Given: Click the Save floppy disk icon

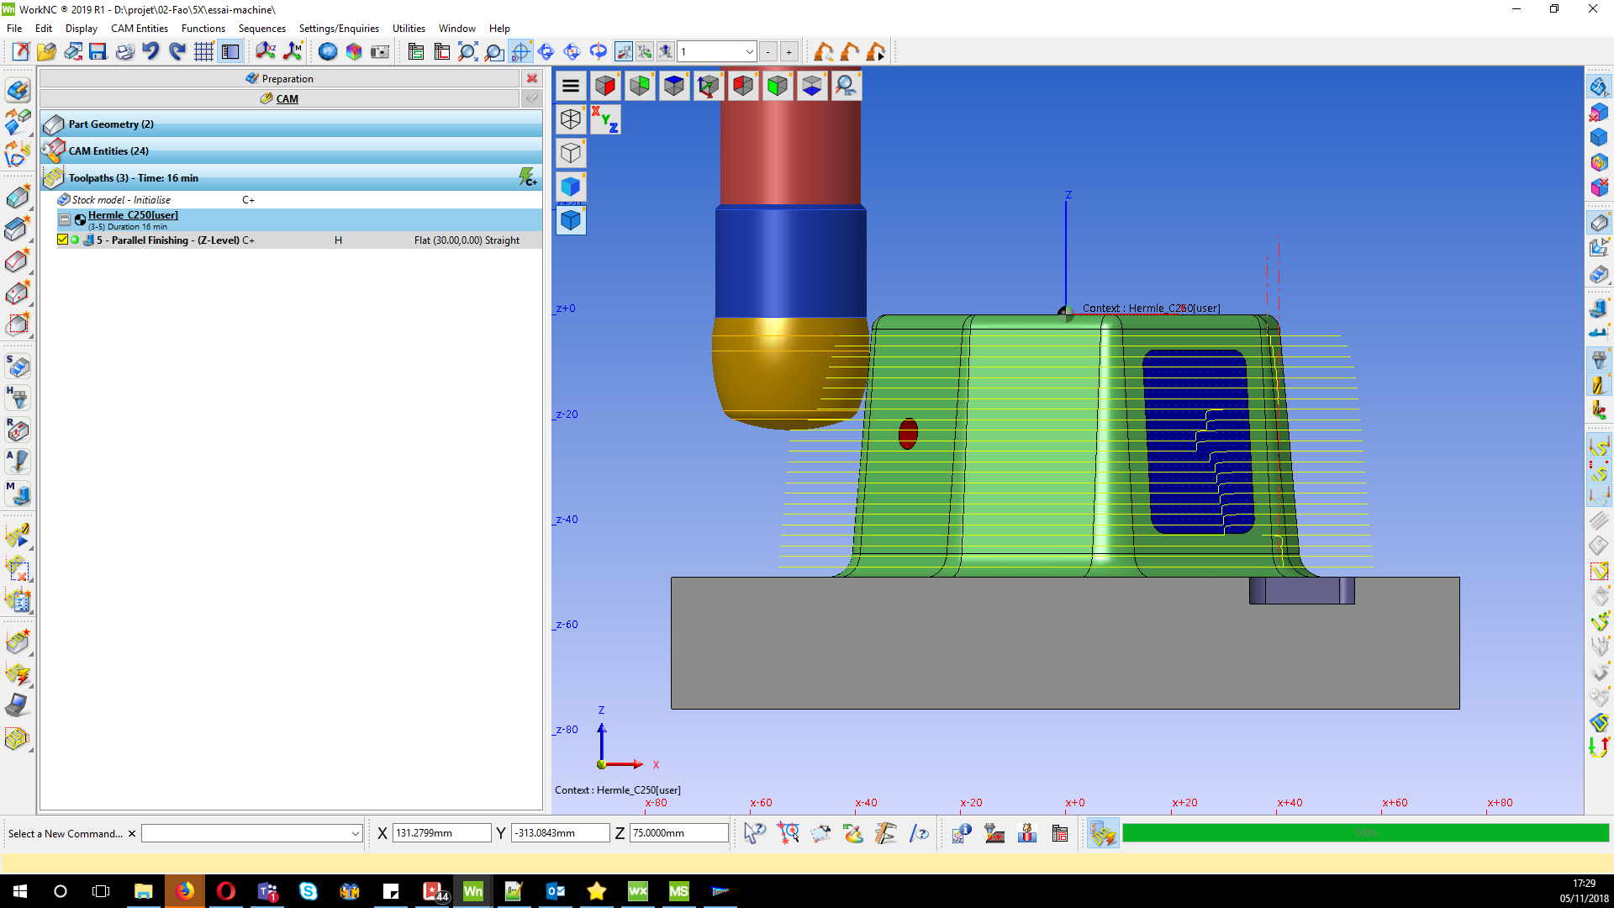Looking at the screenshot, I should [x=98, y=52].
